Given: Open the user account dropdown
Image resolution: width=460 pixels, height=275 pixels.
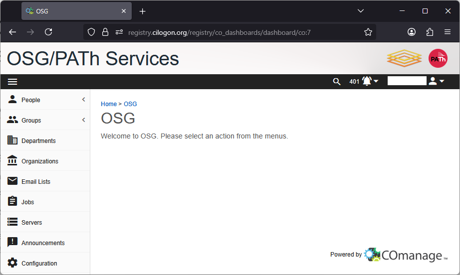Looking at the screenshot, I should [436, 81].
